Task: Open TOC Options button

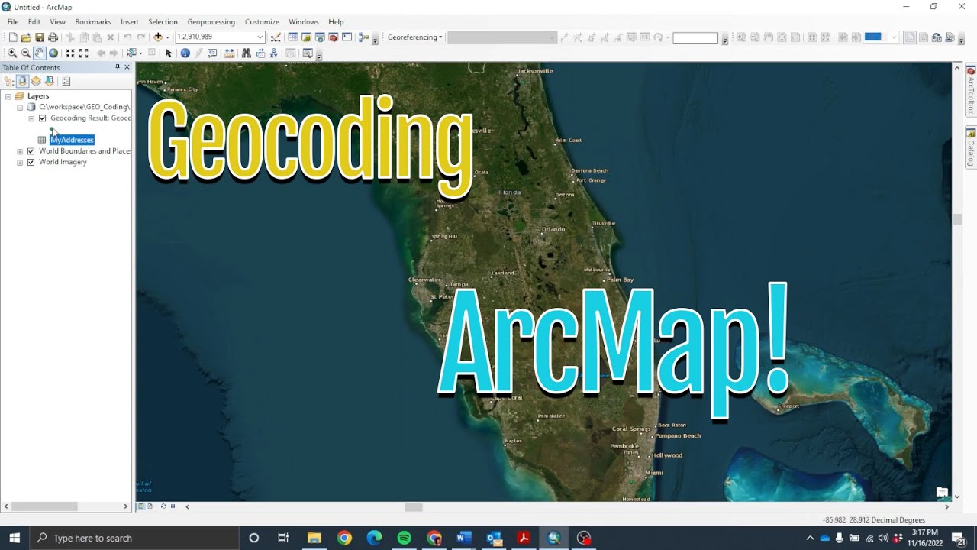Action: [66, 81]
